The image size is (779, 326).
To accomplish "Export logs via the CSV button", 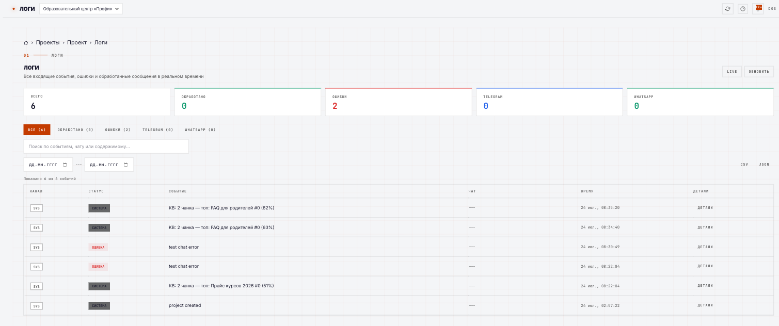I will (x=744, y=165).
